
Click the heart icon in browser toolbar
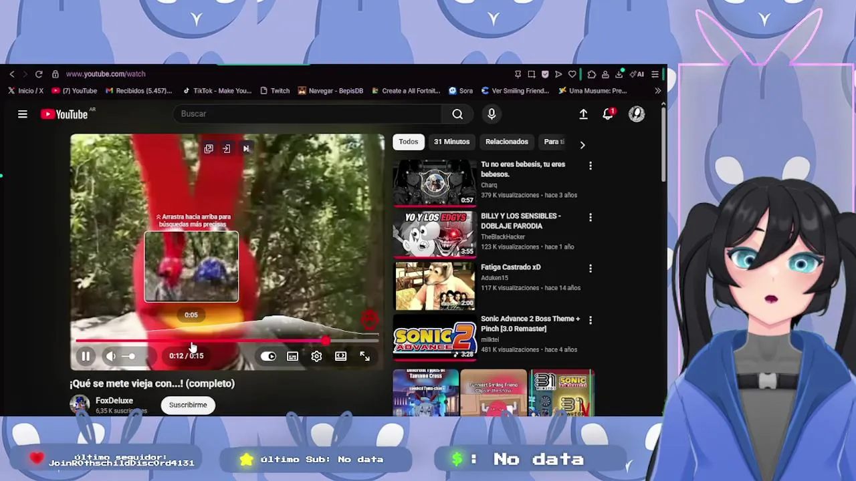tap(572, 74)
